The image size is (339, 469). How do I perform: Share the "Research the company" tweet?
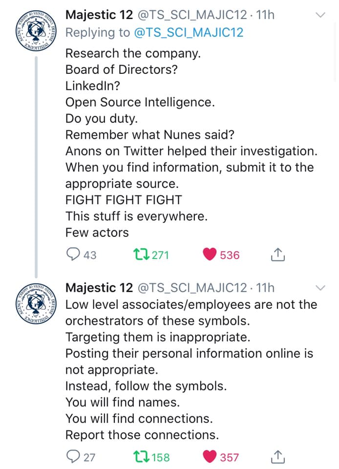[x=277, y=255]
